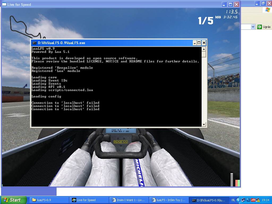The image size is (272, 204).
Task: Open the Start menu
Action: click(x=14, y=200)
